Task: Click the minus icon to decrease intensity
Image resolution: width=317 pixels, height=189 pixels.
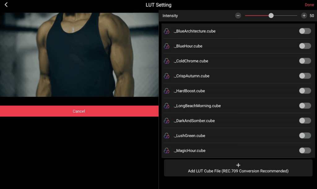Action: pos(238,16)
